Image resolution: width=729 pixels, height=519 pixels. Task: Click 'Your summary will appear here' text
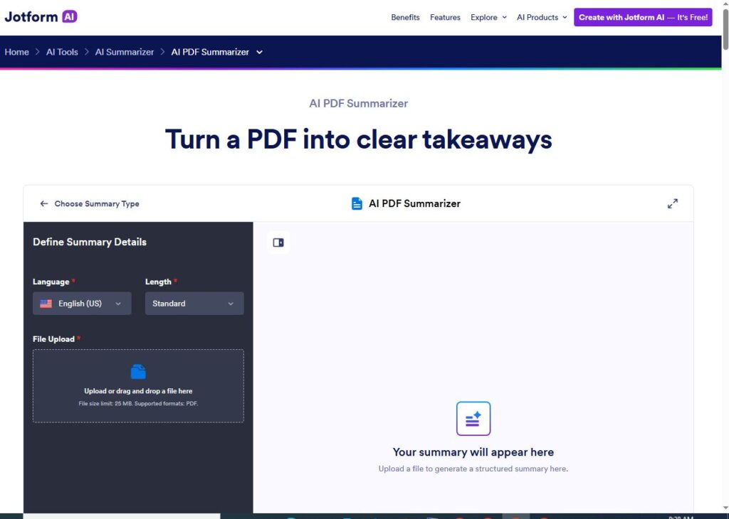473,452
